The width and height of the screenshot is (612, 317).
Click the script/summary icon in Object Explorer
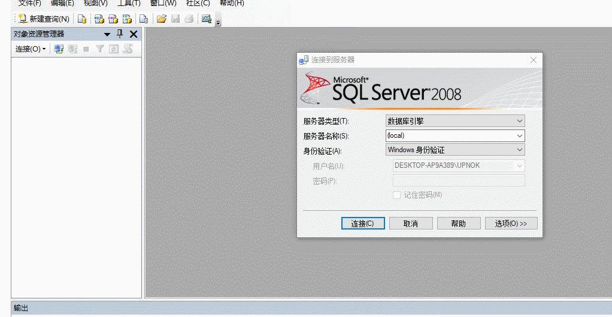[x=128, y=49]
